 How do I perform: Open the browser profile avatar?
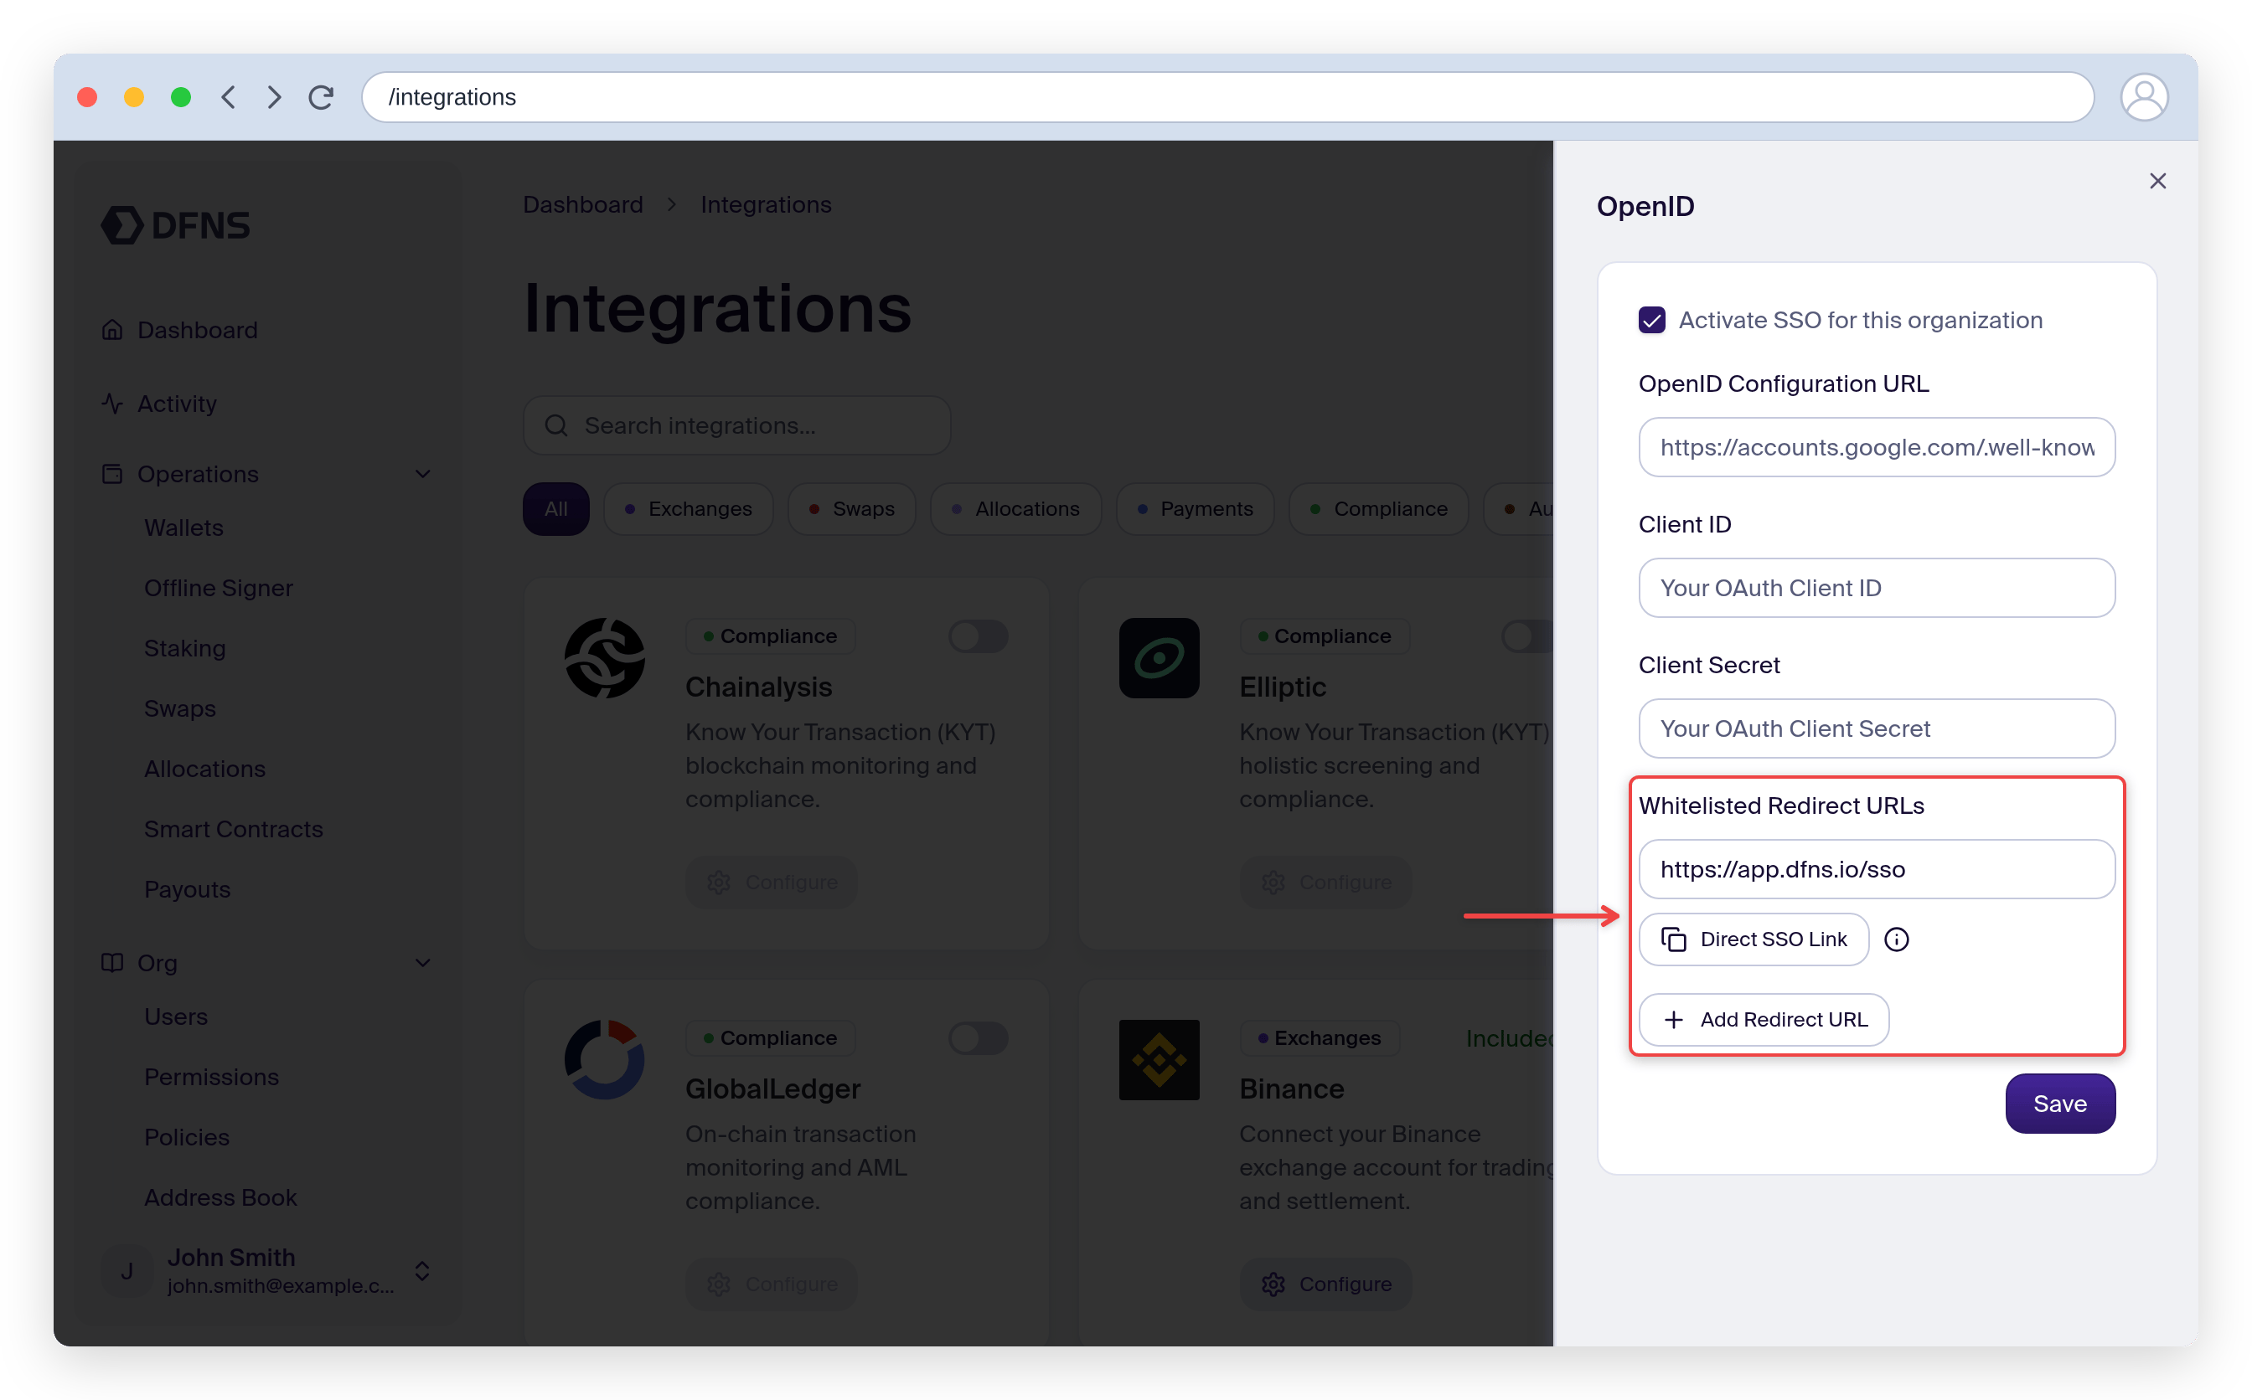pyautogui.click(x=2144, y=97)
